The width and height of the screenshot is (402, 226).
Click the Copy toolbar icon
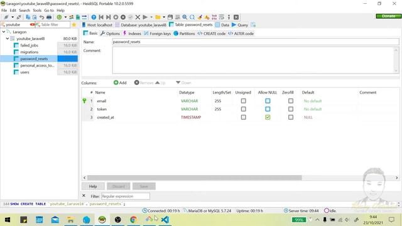[28, 17]
